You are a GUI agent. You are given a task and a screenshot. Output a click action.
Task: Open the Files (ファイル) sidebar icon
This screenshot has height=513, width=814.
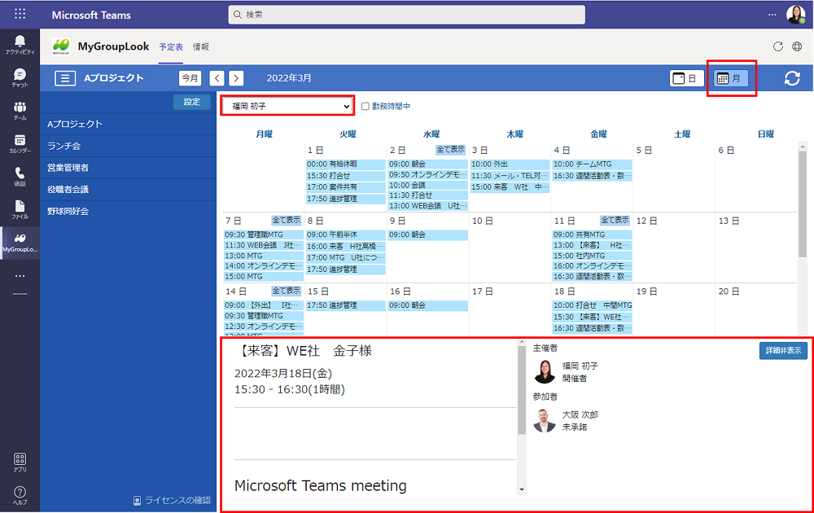(x=20, y=210)
